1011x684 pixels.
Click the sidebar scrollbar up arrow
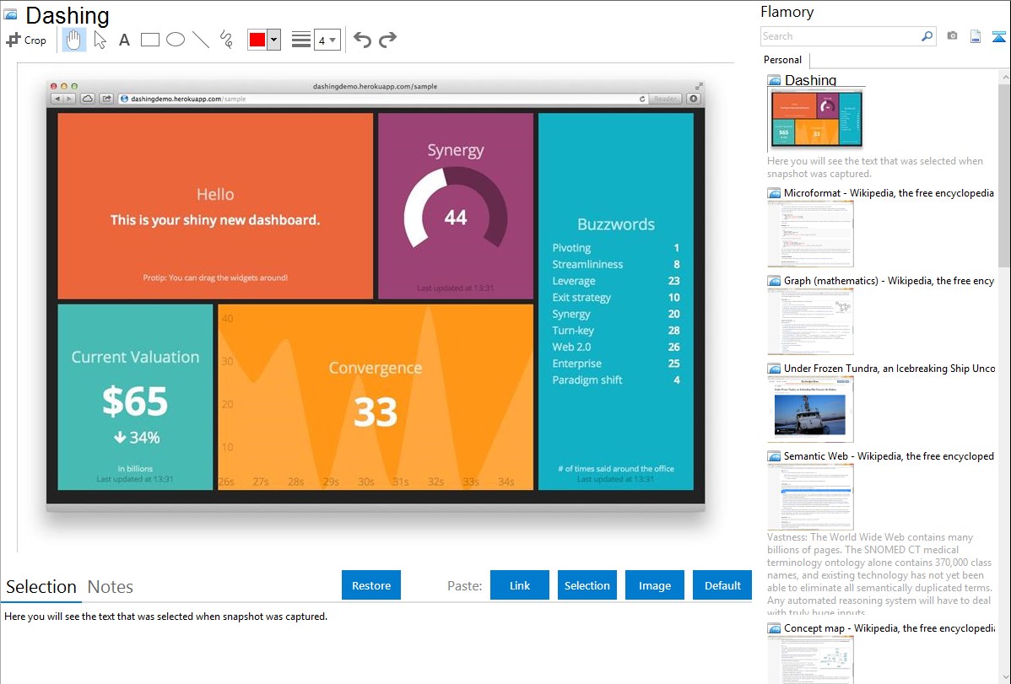click(1004, 77)
